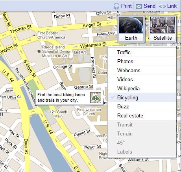The width and height of the screenshot is (181, 172).
Task: Click the Hay St label
Action: tap(14, 134)
